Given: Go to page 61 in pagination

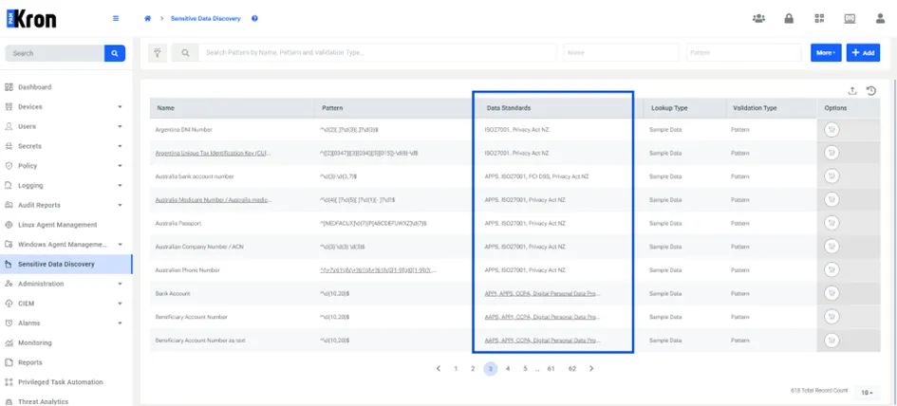Looking at the screenshot, I should click(551, 369).
